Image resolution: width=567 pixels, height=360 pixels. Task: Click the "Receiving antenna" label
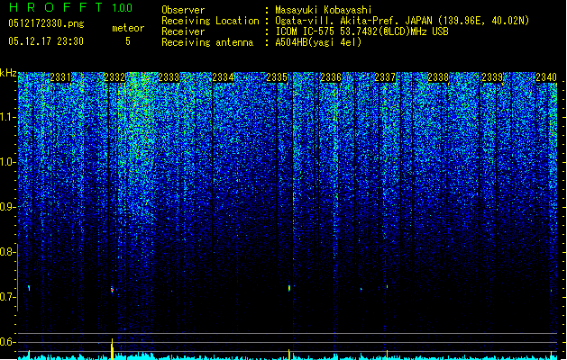pyautogui.click(x=207, y=42)
